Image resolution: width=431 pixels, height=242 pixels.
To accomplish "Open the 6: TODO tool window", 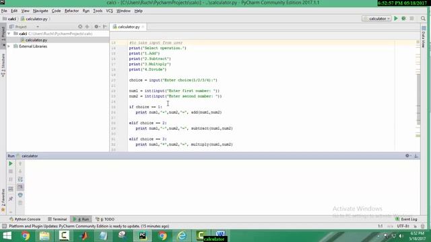I will coord(105,219).
